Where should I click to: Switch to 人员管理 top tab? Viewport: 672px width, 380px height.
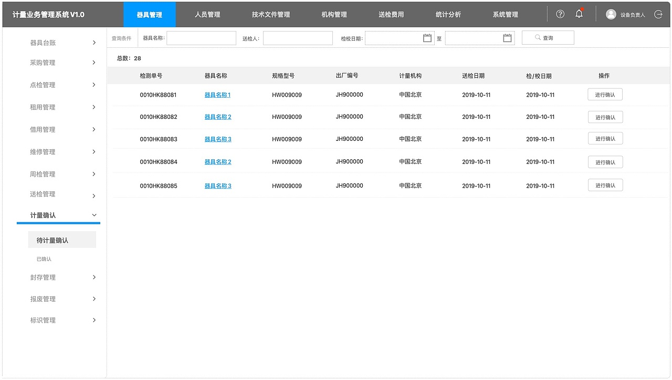(207, 15)
